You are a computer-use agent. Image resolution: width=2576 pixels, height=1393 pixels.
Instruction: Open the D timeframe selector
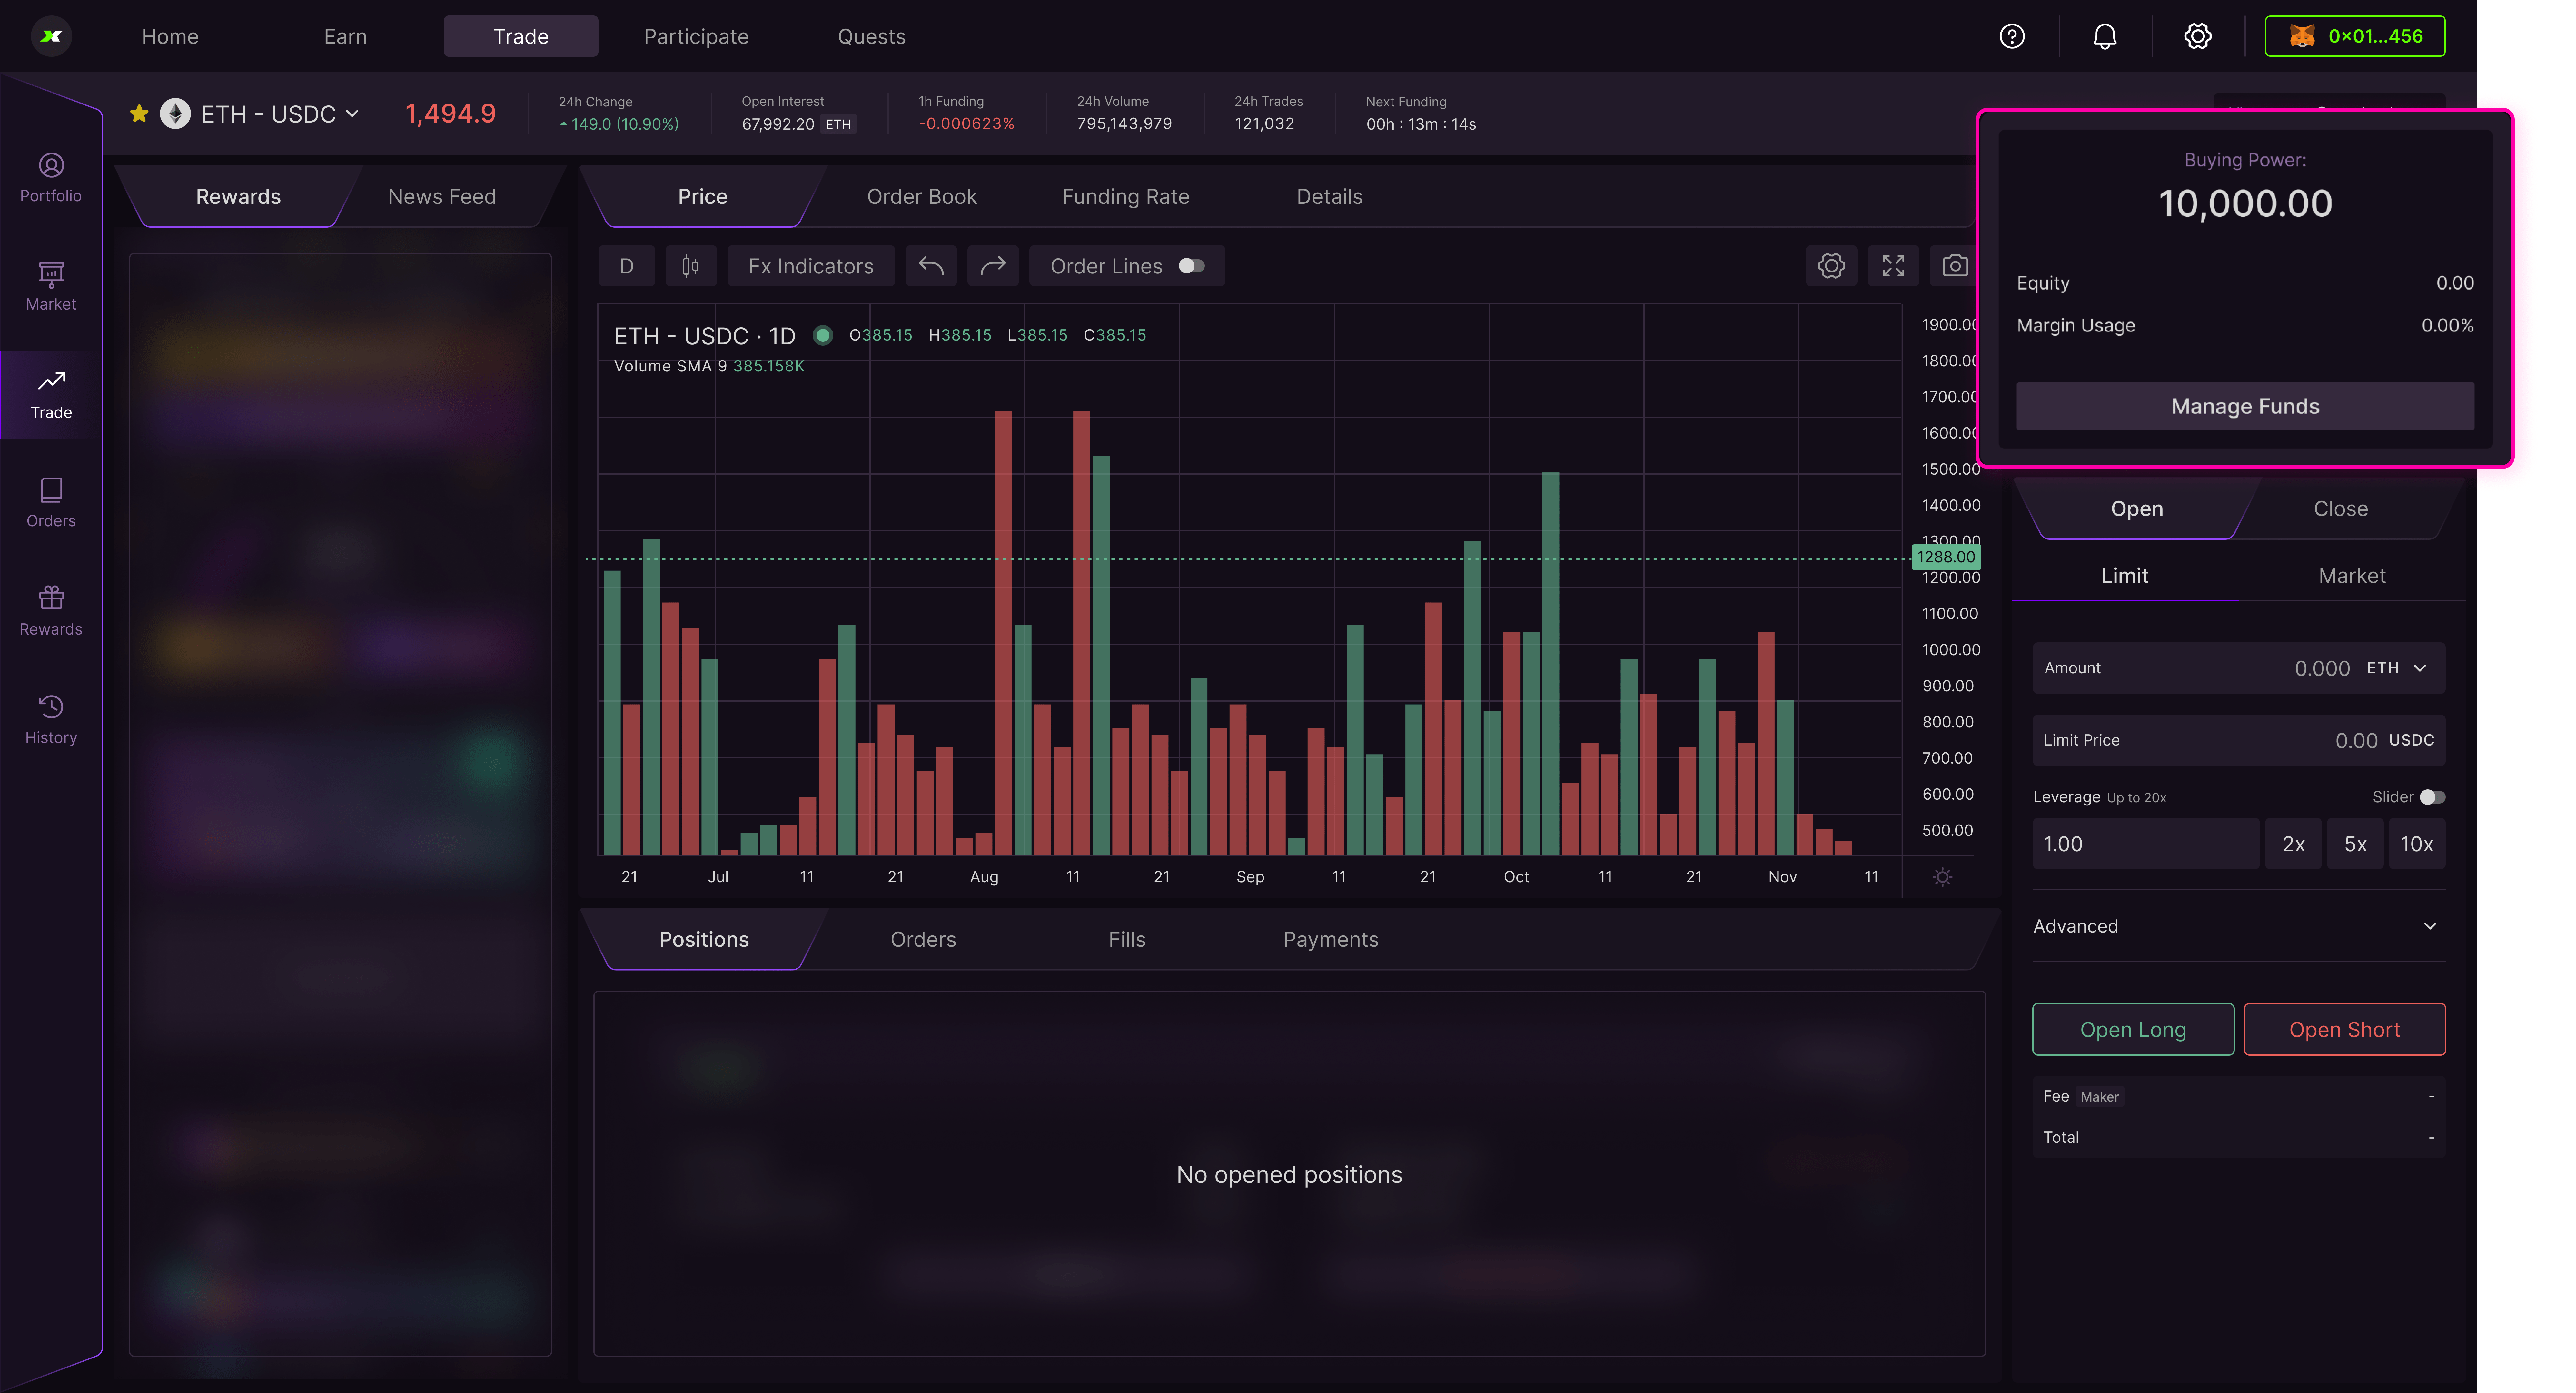point(627,266)
